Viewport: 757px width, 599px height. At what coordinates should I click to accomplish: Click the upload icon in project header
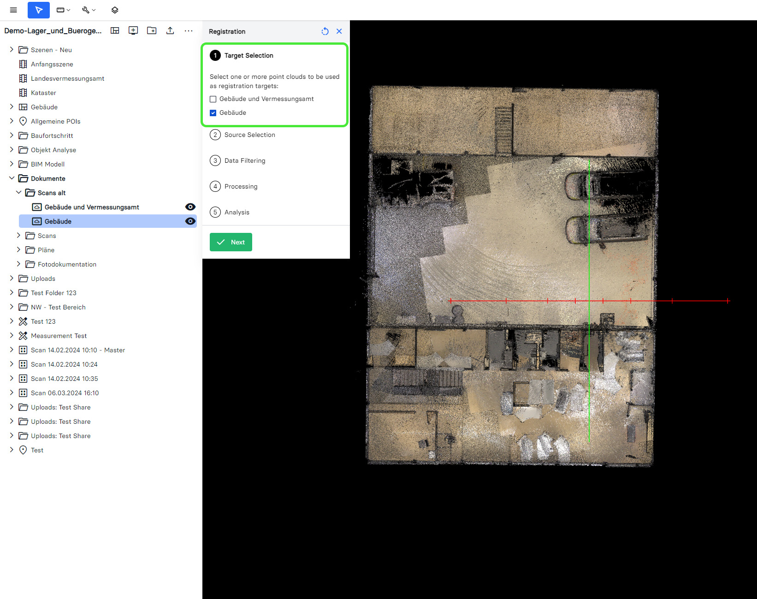click(x=170, y=30)
